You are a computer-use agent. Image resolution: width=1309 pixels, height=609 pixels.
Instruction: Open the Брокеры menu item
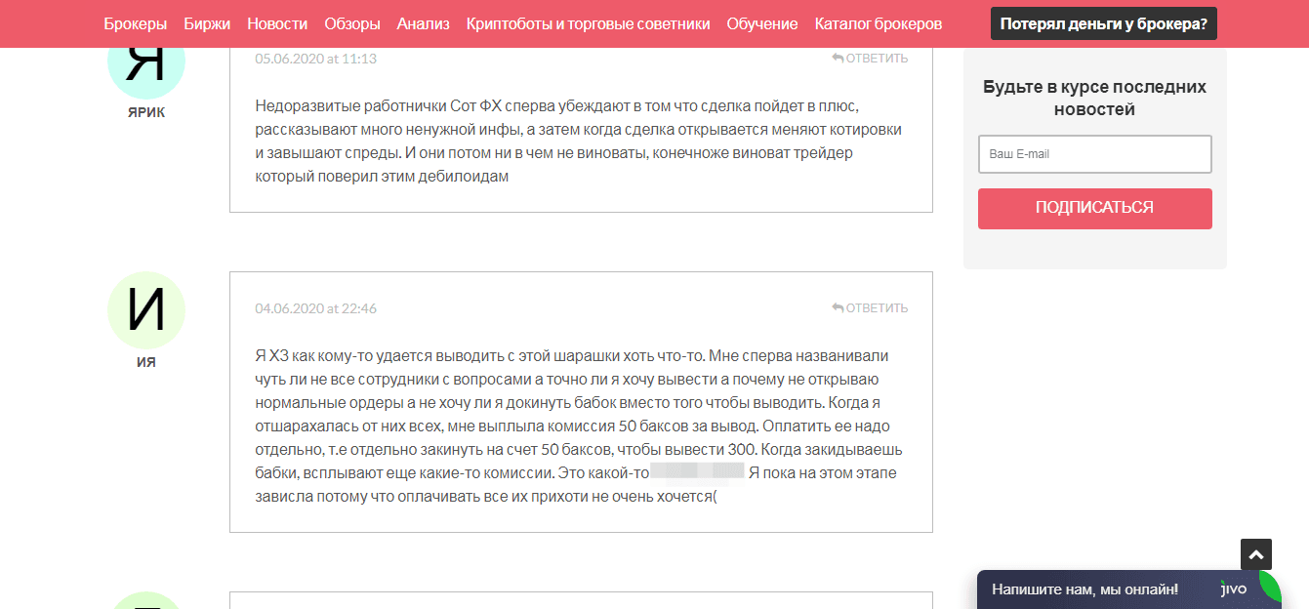[135, 23]
